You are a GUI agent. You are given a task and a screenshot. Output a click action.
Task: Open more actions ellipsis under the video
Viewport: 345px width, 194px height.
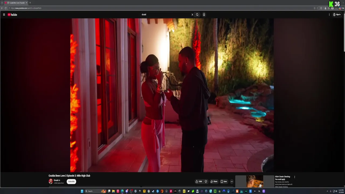tap(232, 182)
